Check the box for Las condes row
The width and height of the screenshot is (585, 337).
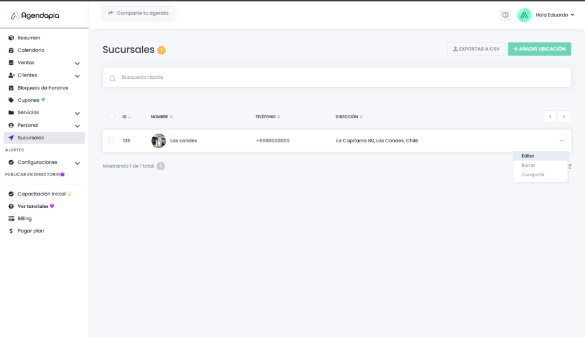pyautogui.click(x=111, y=140)
